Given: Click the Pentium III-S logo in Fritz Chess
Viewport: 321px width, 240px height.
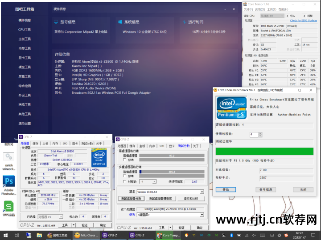Looking at the screenshot, I should [231, 108].
